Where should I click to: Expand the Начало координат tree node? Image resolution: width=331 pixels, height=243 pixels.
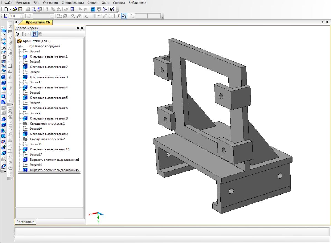click(x=20, y=46)
